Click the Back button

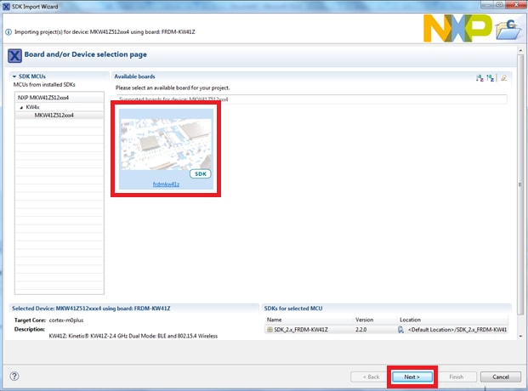[372, 376]
